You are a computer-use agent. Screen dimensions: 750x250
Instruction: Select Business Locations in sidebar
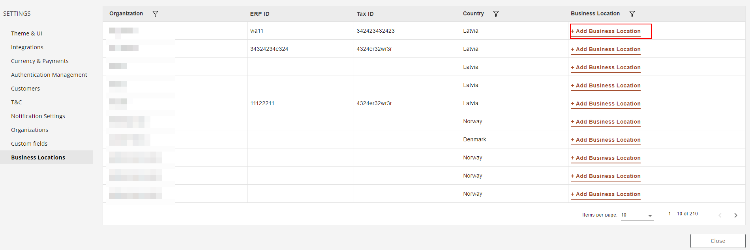(x=46, y=157)
